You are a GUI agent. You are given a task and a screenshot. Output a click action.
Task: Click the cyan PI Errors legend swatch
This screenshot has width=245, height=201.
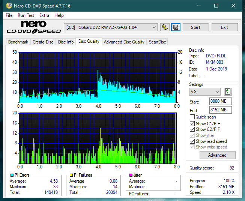[12, 175]
